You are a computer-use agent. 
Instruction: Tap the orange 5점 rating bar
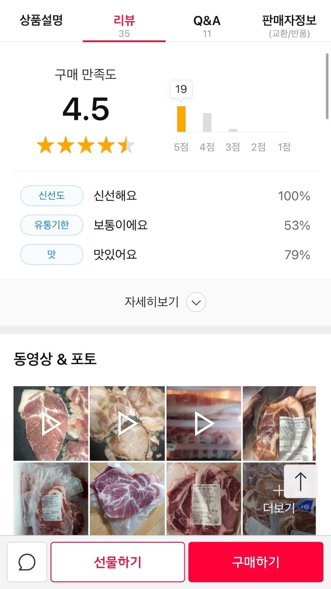(181, 119)
